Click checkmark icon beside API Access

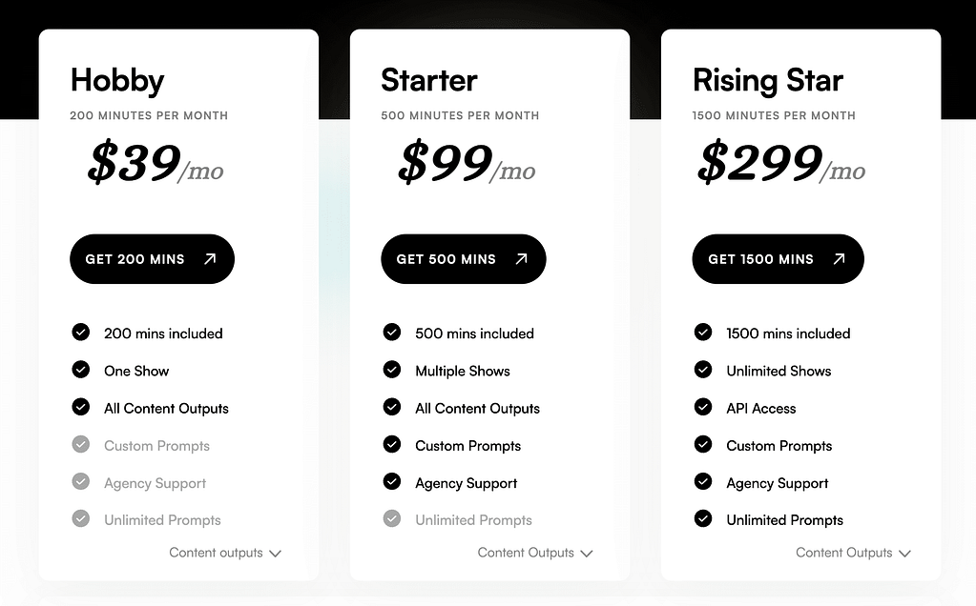703,407
